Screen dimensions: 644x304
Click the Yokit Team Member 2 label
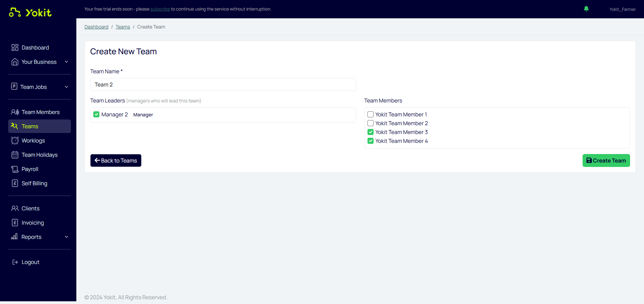click(x=401, y=123)
